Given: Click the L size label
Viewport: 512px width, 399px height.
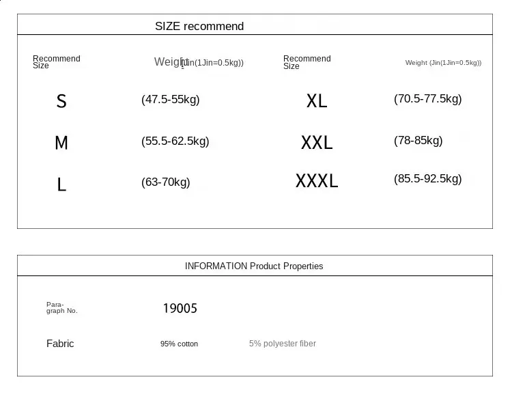Looking at the screenshot, I should point(61,184).
